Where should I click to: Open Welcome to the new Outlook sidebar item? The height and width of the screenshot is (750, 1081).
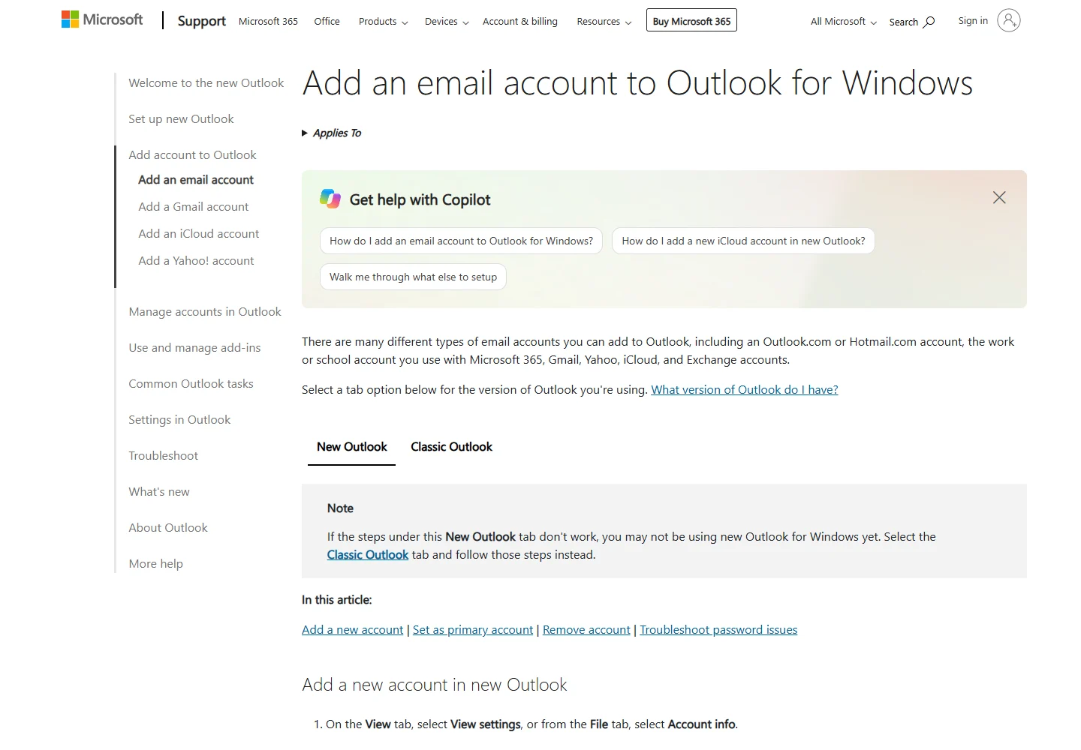pyautogui.click(x=206, y=83)
